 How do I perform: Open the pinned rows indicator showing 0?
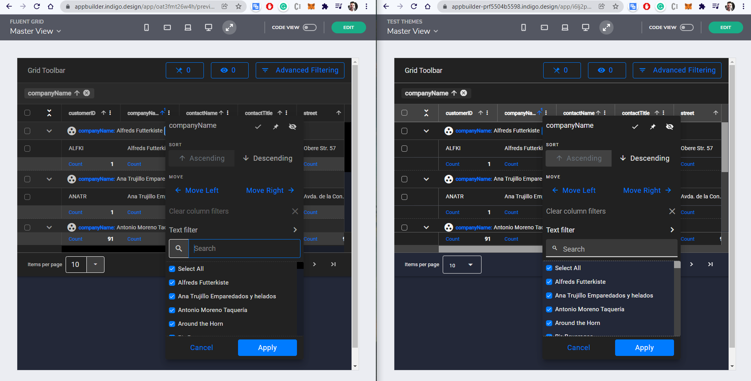pyautogui.click(x=185, y=70)
